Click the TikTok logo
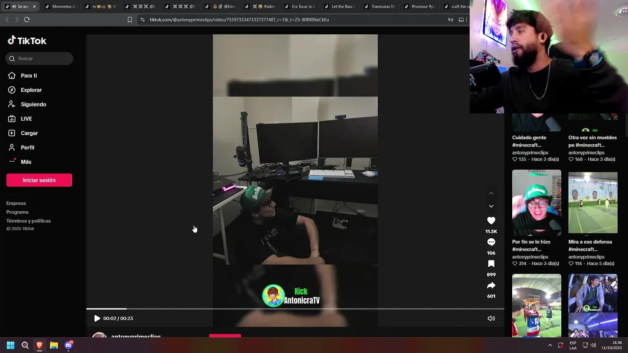 tap(27, 41)
